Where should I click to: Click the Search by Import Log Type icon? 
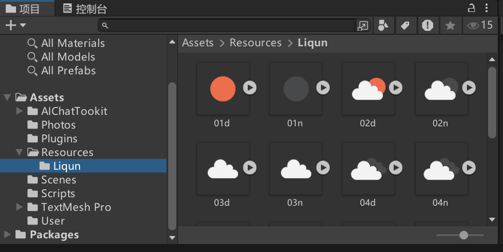pos(427,25)
